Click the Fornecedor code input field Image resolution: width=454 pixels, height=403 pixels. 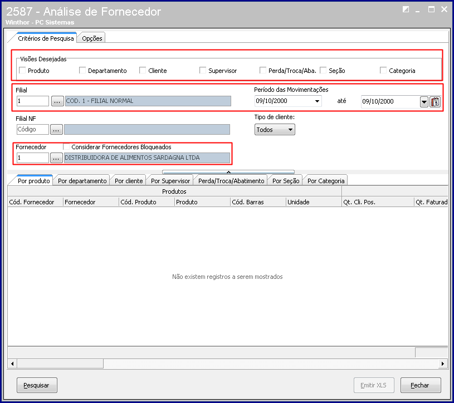(33, 158)
